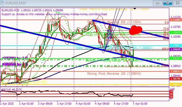Click the '3 Apr 09:00' time axis label
Image resolution: width=182 pixels, height=107 pixels.
45,103
